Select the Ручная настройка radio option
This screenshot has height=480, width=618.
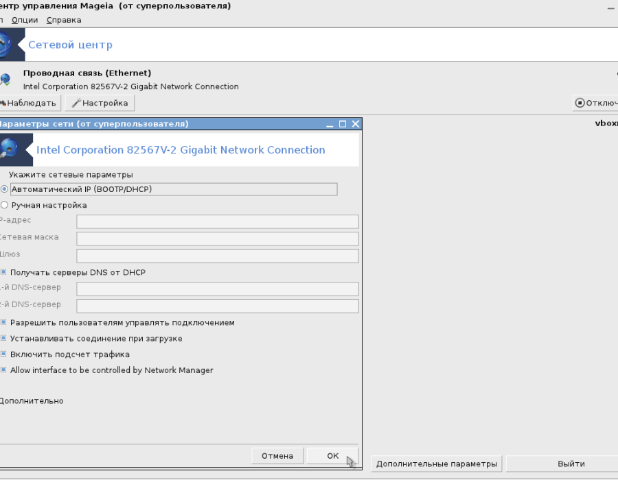point(4,205)
